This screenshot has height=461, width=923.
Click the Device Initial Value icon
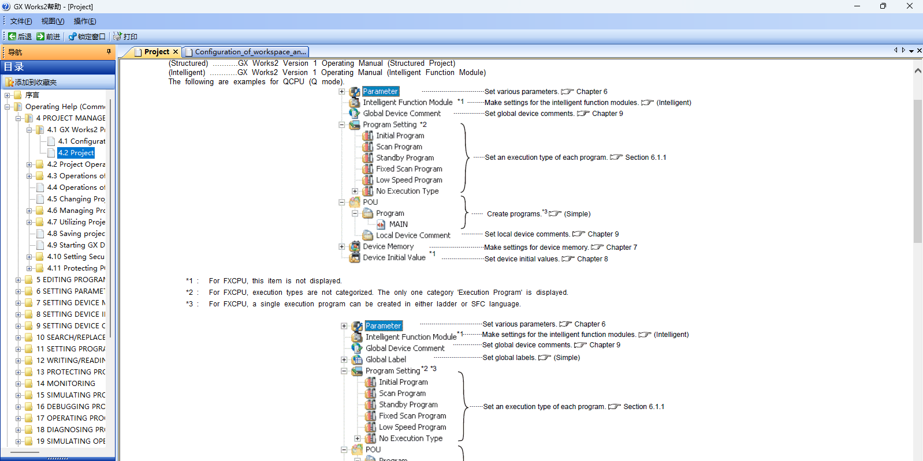click(354, 258)
